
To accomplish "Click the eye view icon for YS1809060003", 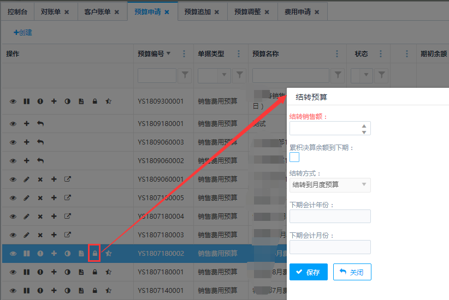I will (x=13, y=142).
